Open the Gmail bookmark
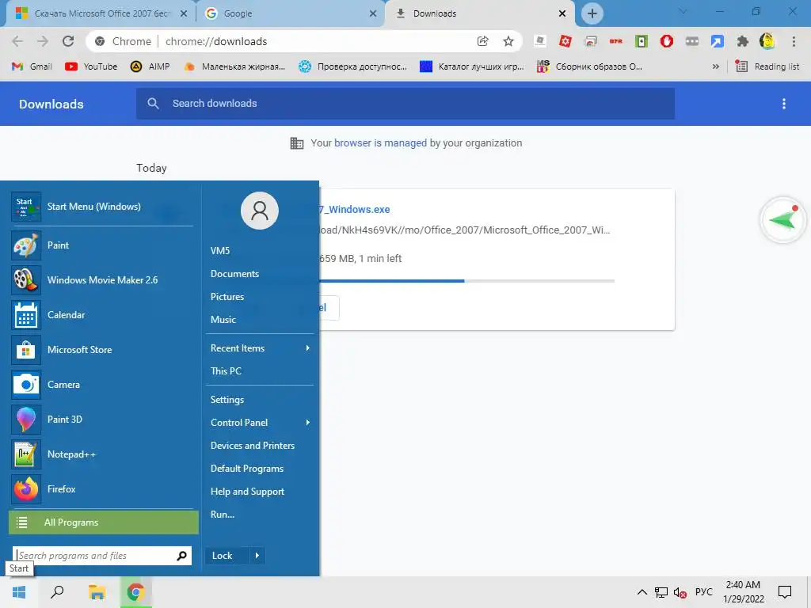Screen dimensions: 811x608 click(32, 66)
